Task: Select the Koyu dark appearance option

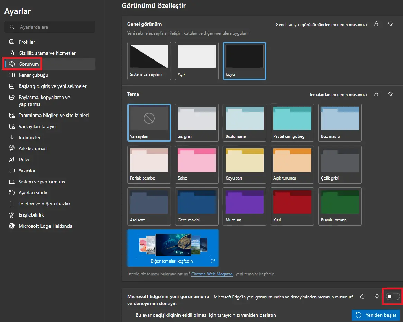Action: tap(245, 61)
